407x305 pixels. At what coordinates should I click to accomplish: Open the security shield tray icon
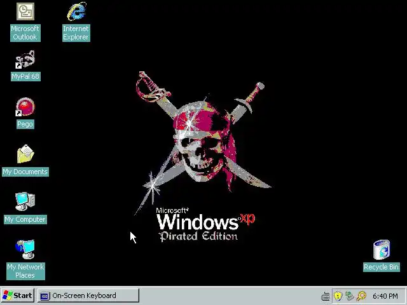tap(338, 295)
